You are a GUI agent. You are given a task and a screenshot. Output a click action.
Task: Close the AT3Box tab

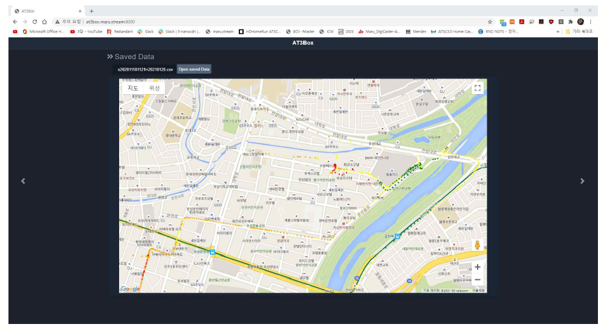click(x=80, y=11)
